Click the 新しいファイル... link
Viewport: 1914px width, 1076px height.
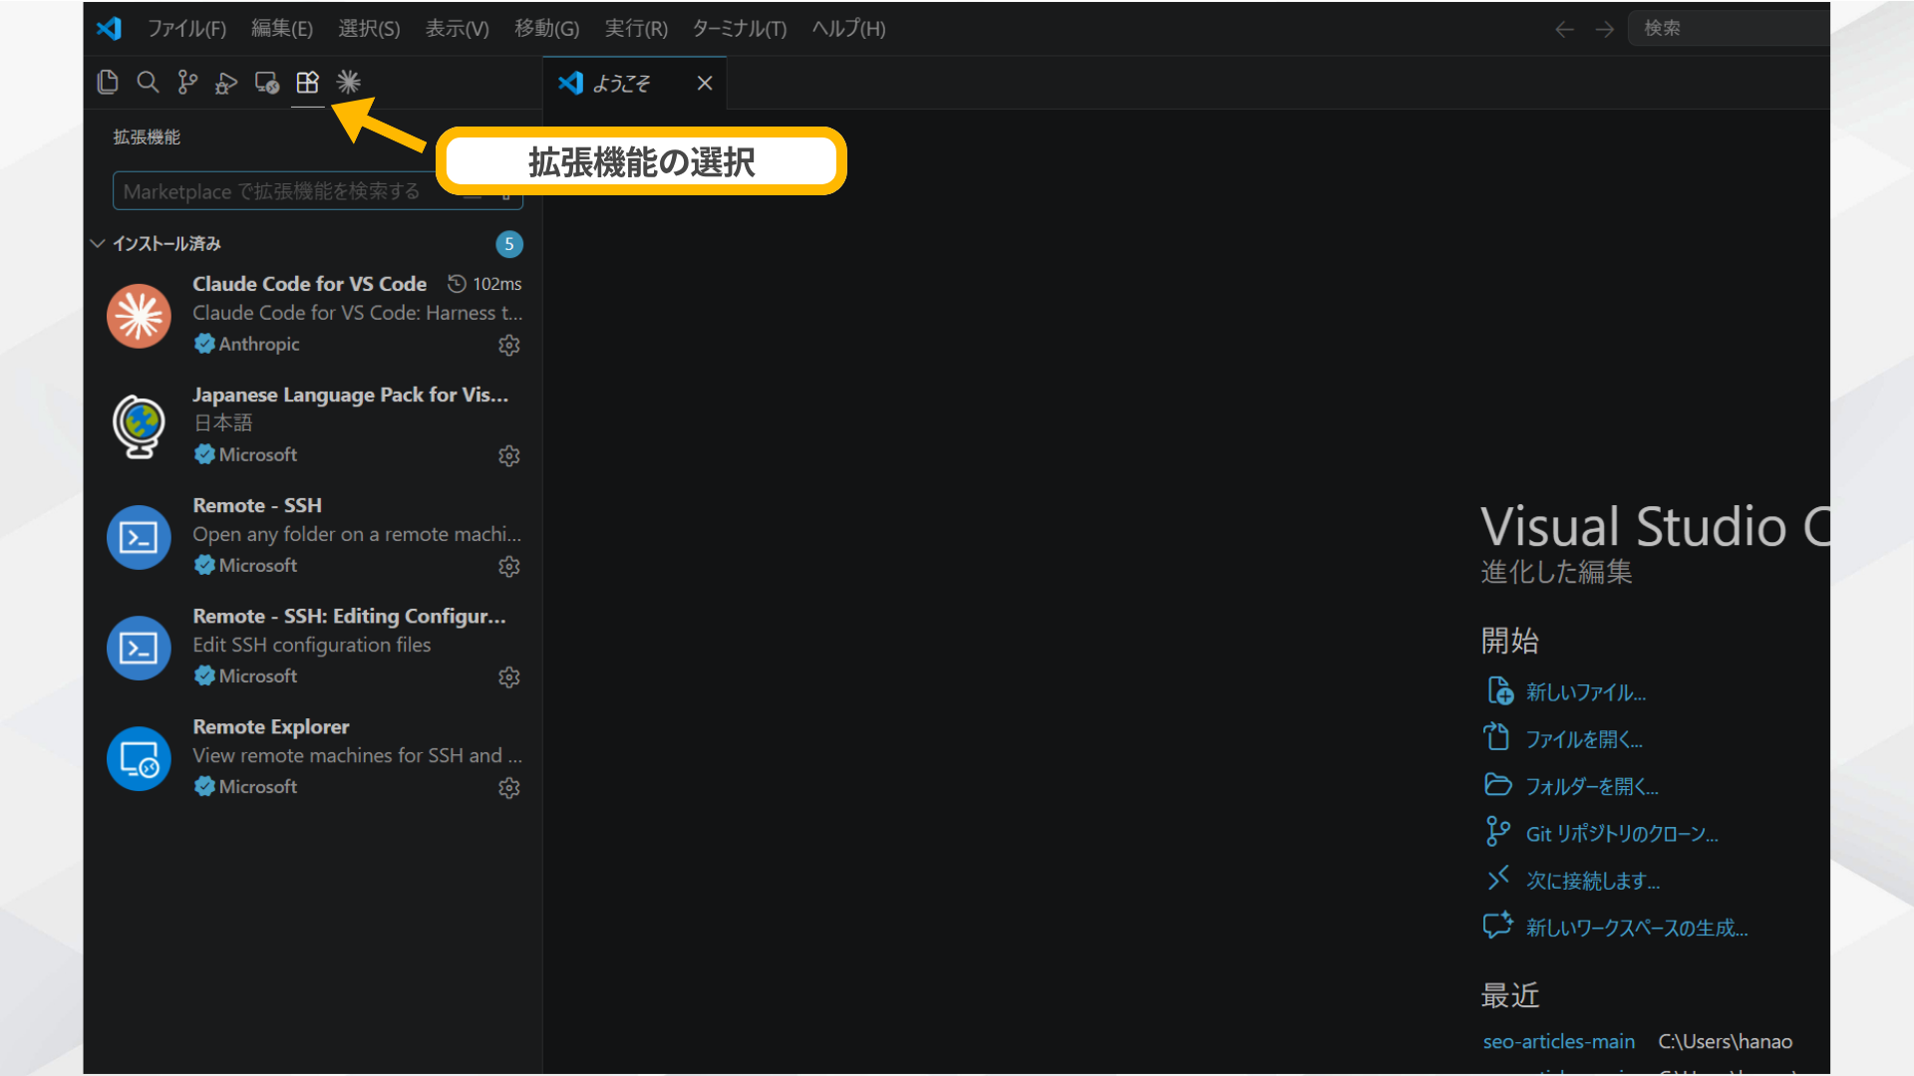pos(1586,692)
